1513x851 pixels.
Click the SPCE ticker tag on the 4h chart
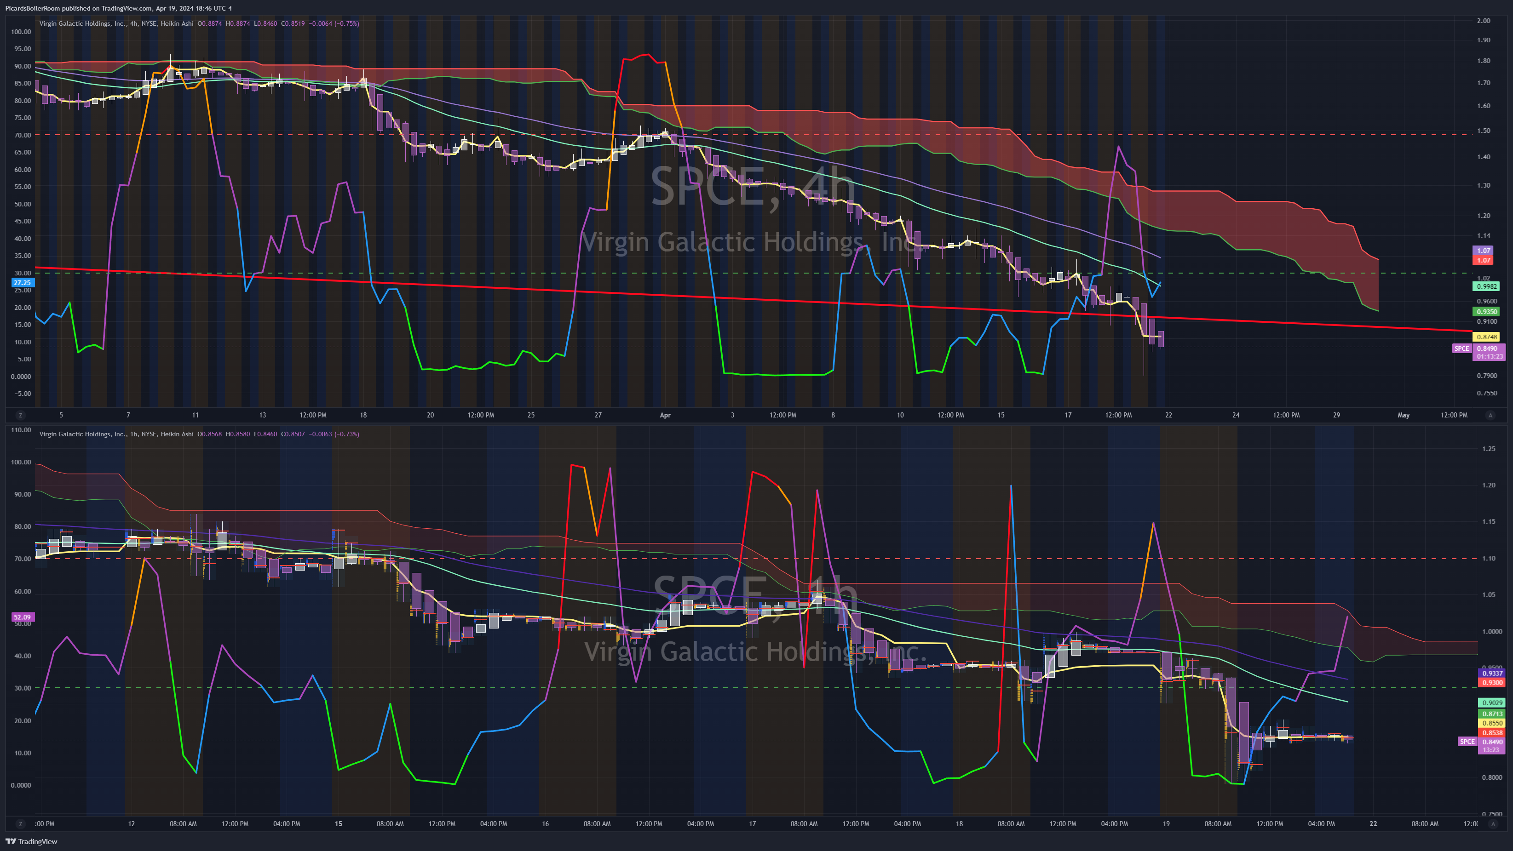coord(1462,348)
